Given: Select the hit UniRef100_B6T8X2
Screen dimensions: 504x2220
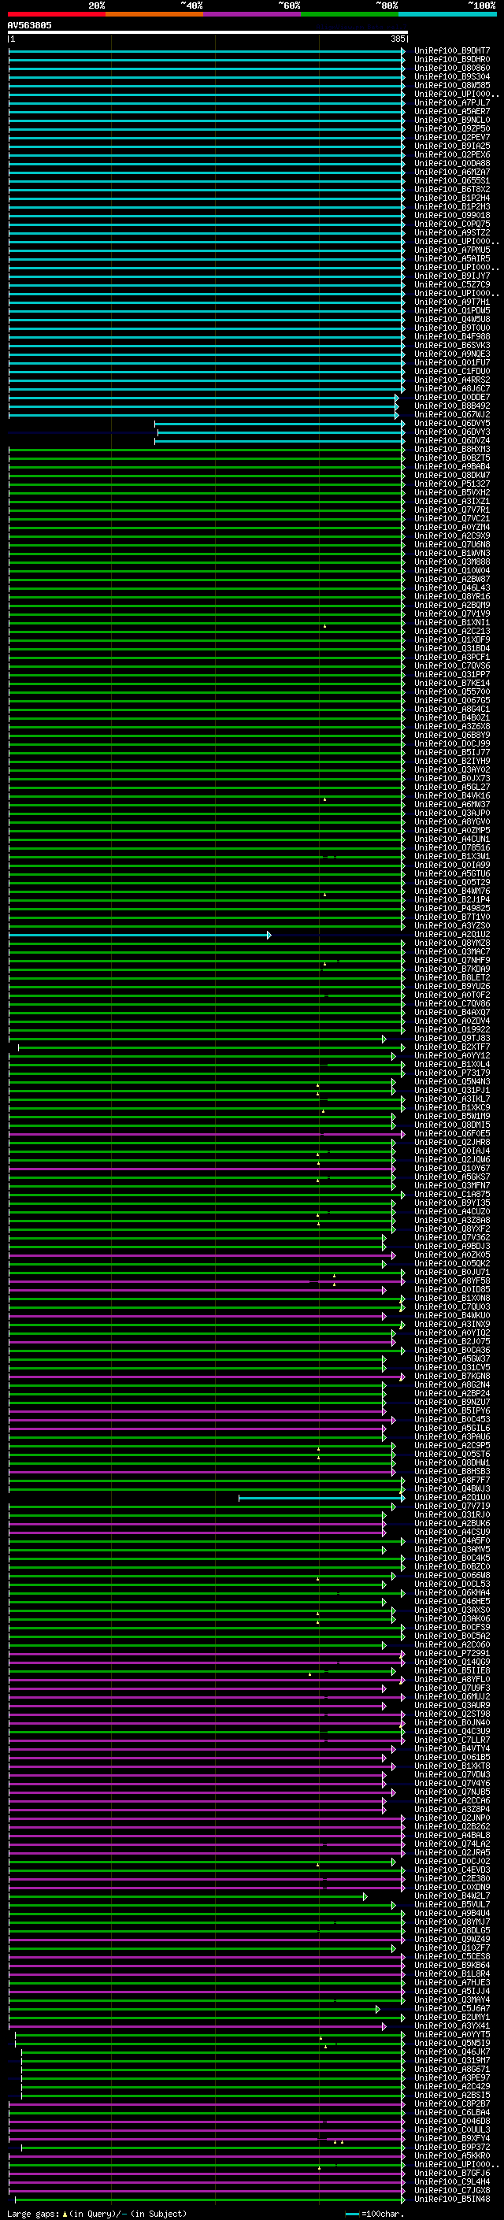Looking at the screenshot, I should [452, 190].
